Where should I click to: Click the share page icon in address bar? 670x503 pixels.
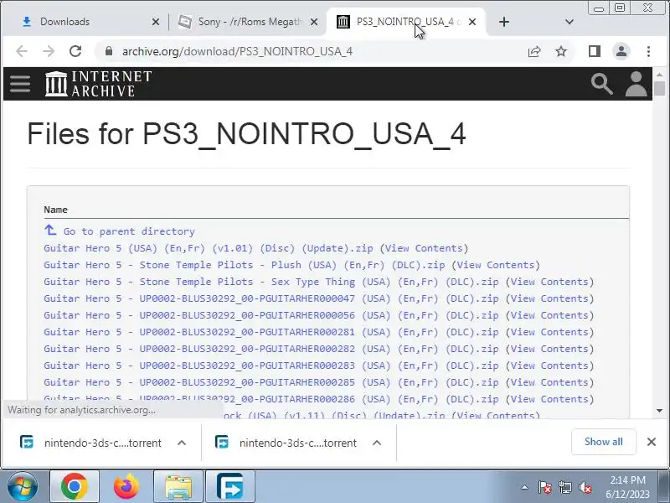tap(534, 52)
